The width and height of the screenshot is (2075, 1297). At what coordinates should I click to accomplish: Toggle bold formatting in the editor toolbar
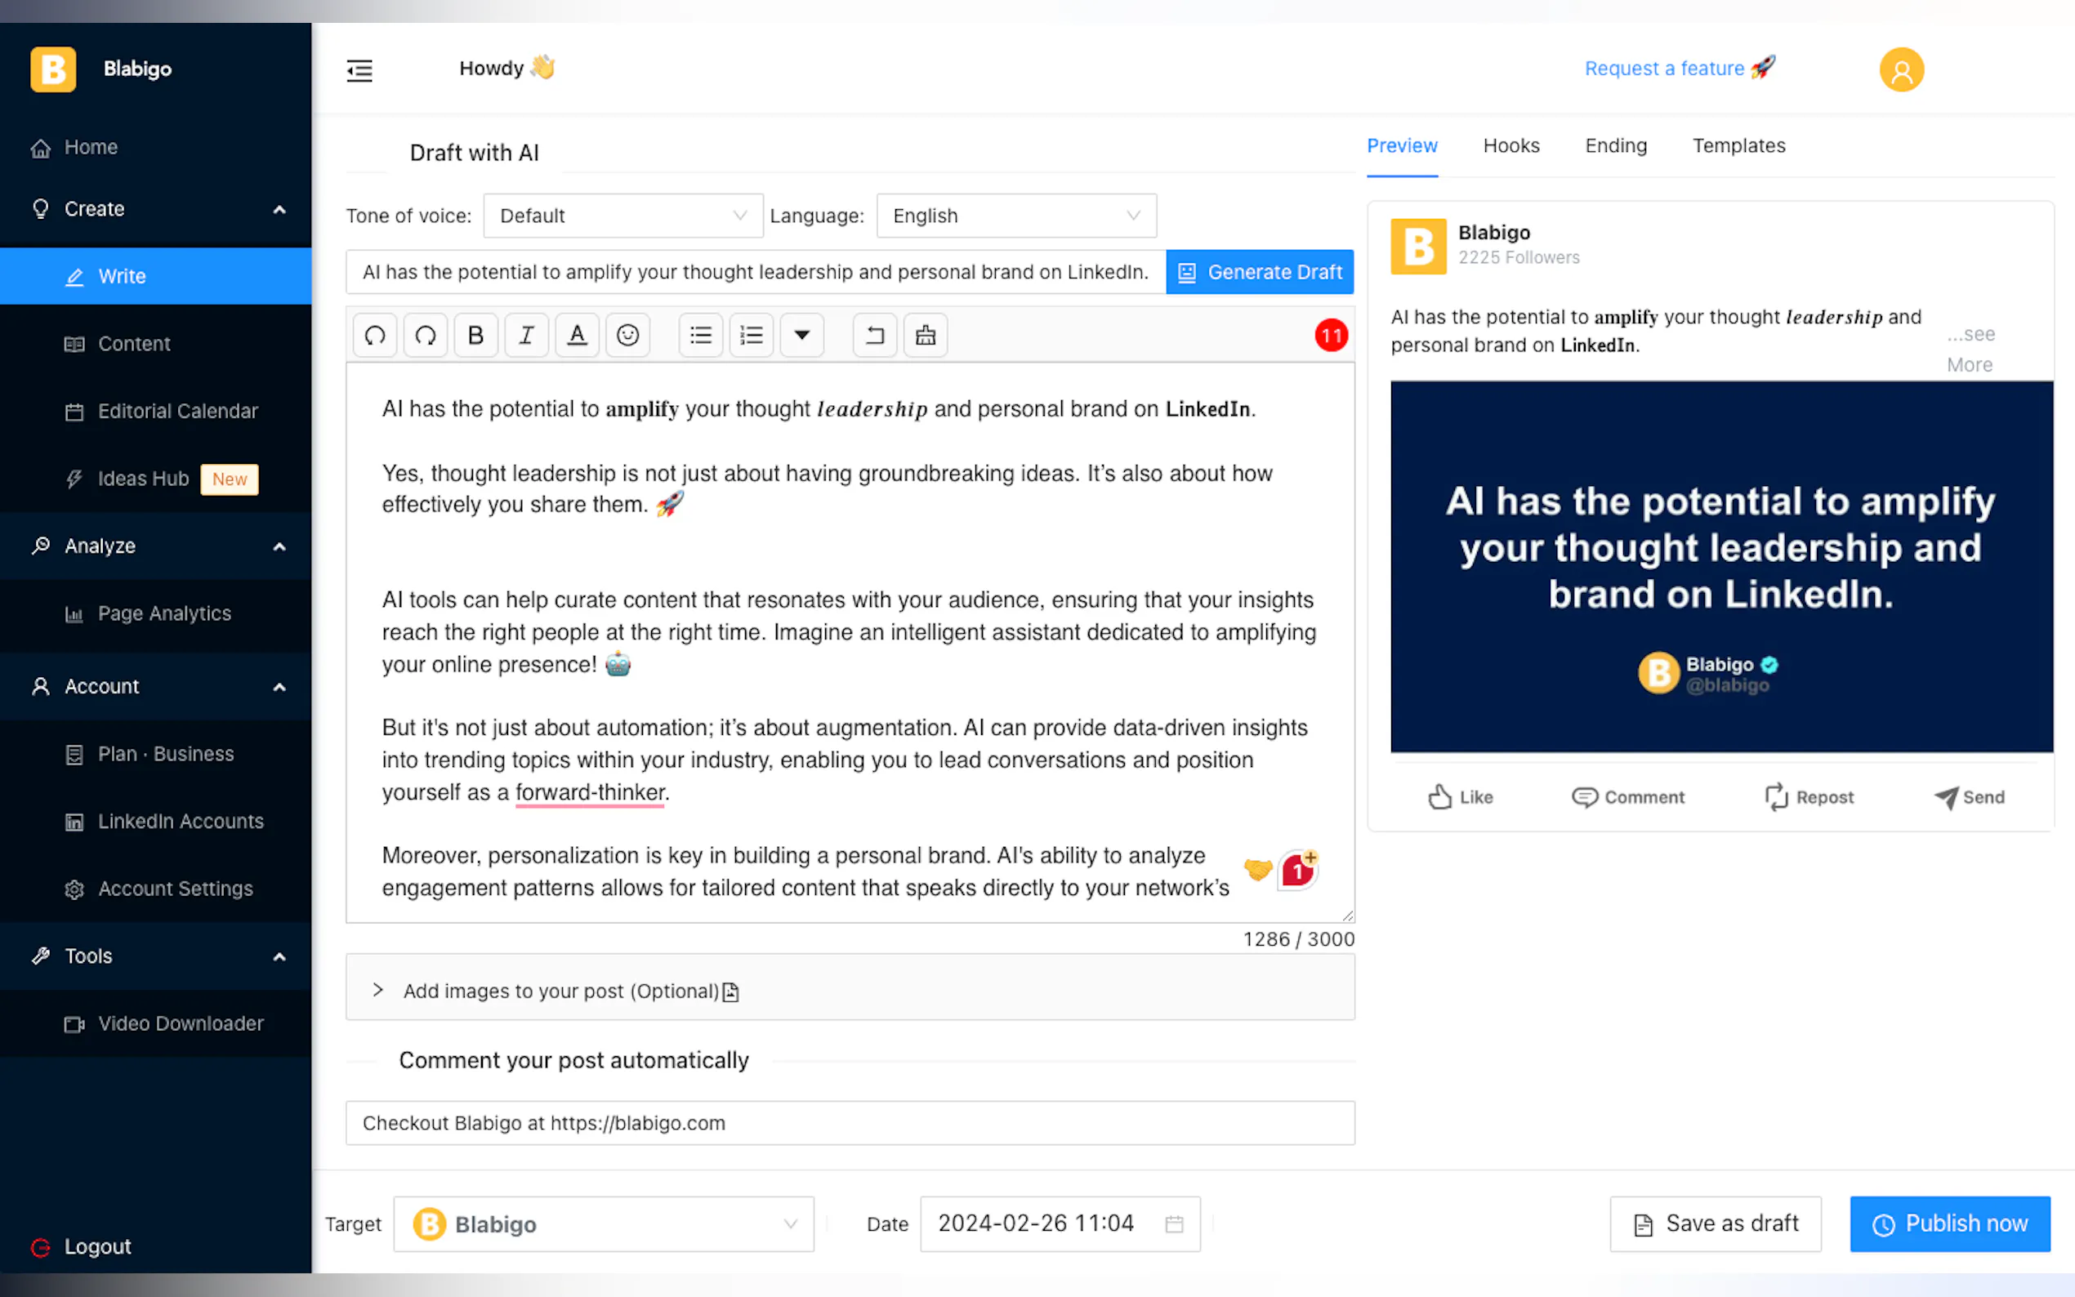pyautogui.click(x=475, y=336)
